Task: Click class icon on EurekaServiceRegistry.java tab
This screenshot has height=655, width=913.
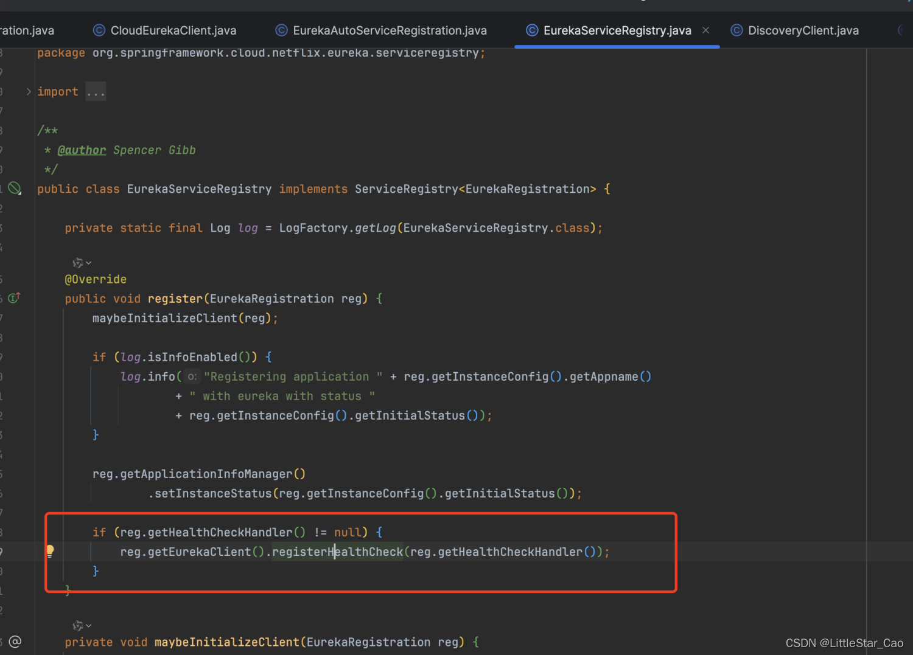Action: (x=532, y=30)
